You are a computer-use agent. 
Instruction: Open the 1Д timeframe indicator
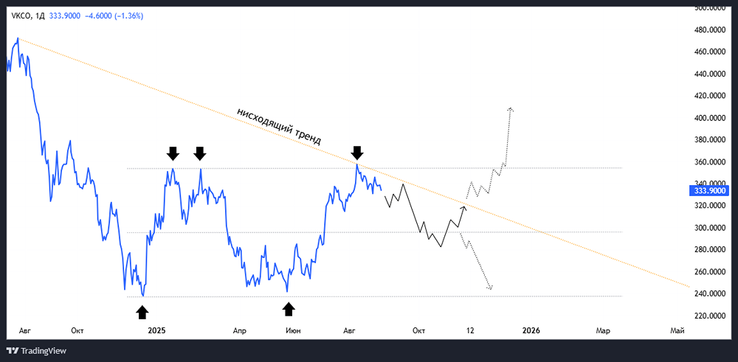pyautogui.click(x=40, y=16)
